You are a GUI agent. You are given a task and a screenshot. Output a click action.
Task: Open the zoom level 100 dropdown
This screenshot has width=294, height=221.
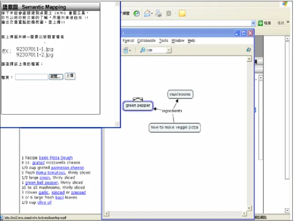169,50
